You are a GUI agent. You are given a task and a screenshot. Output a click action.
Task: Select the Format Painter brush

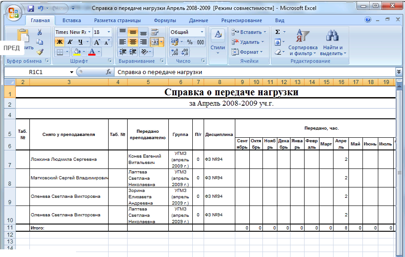point(40,52)
